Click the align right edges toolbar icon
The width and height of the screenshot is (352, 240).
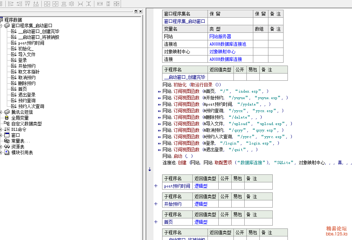tap(19, 4)
